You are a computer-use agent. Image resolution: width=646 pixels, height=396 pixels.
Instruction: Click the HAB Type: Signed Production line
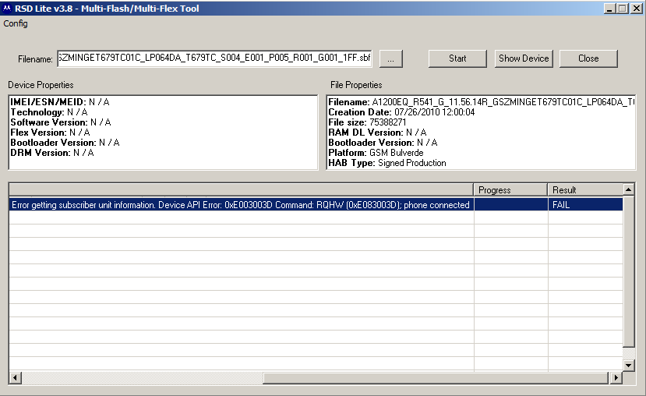point(387,163)
